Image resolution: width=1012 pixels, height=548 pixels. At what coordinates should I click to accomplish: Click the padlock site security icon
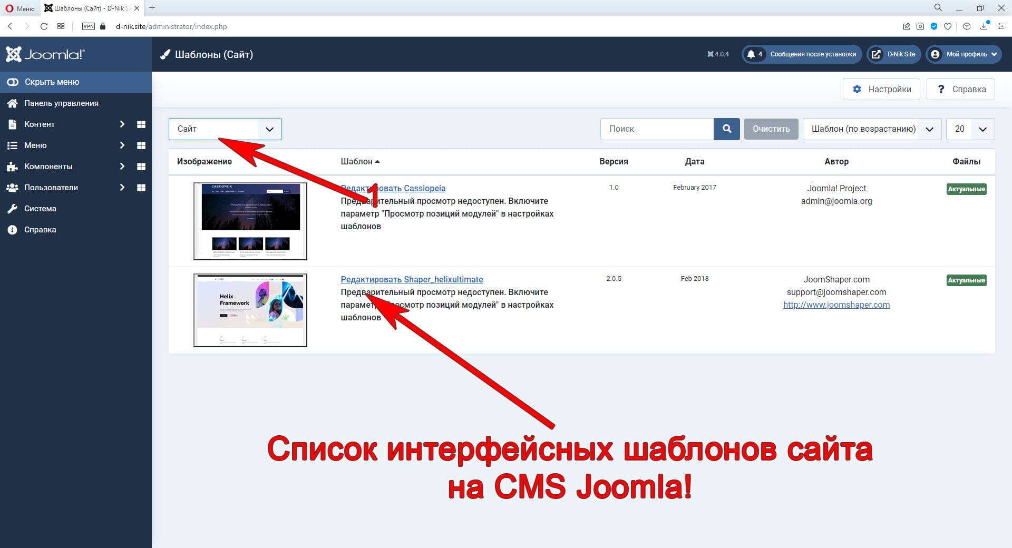(x=103, y=26)
